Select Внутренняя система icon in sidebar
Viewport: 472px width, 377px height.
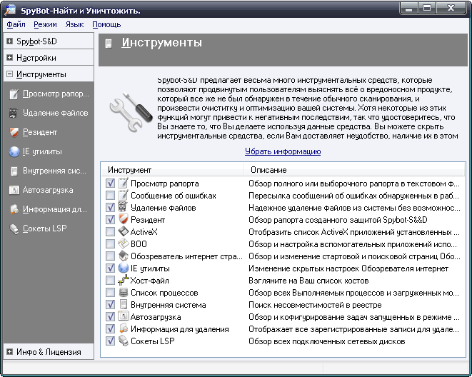(13, 171)
